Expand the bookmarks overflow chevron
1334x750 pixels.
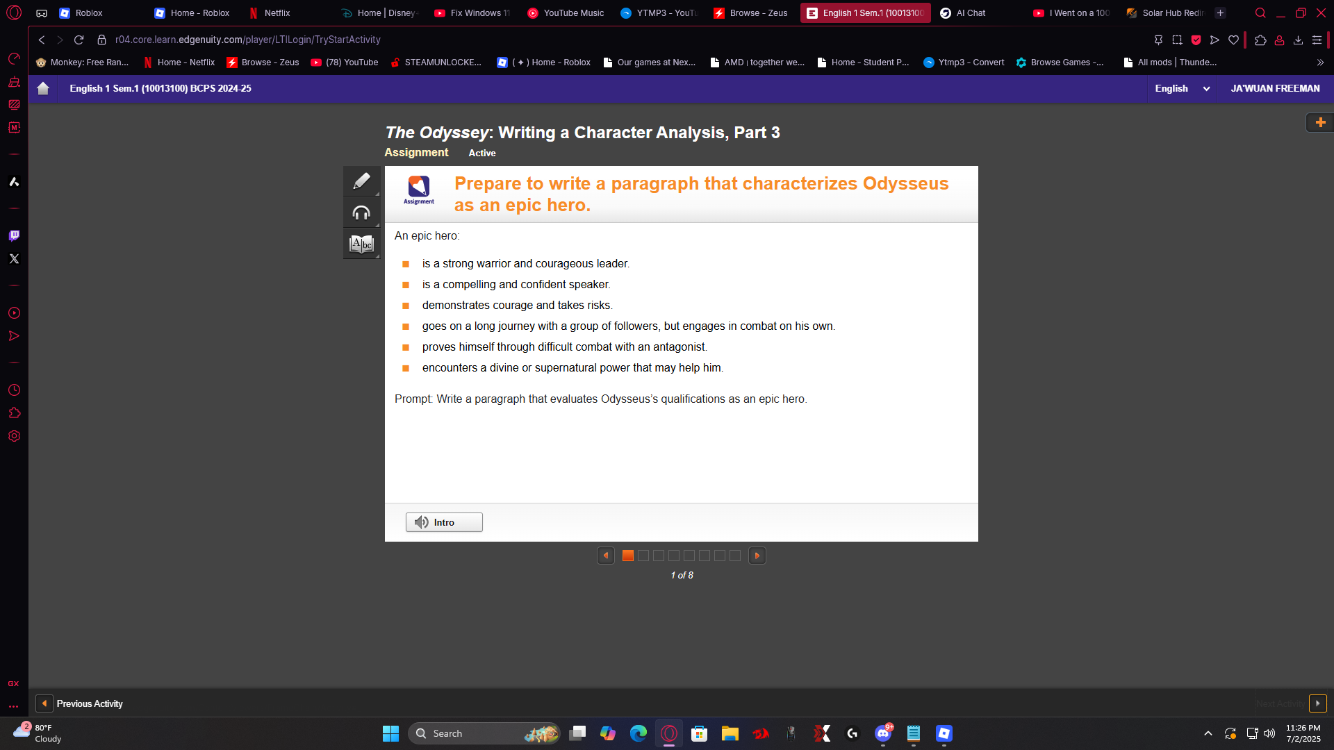pos(1320,62)
